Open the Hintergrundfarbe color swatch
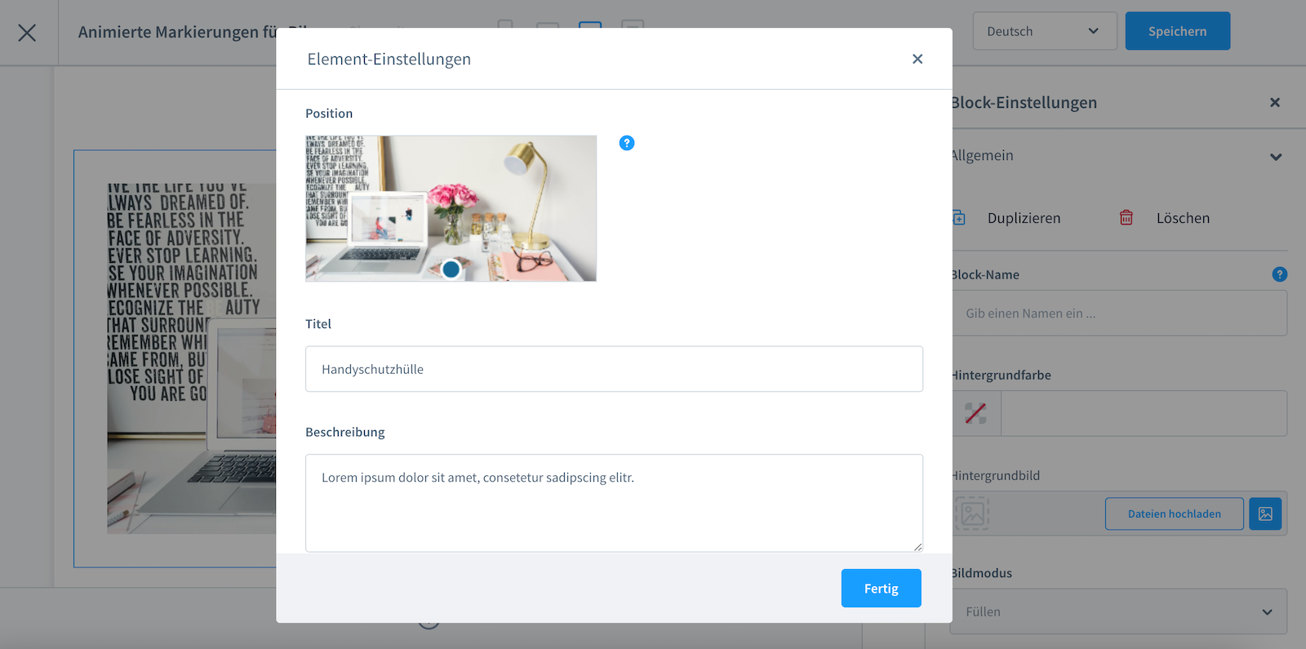This screenshot has width=1306, height=649. tap(975, 413)
